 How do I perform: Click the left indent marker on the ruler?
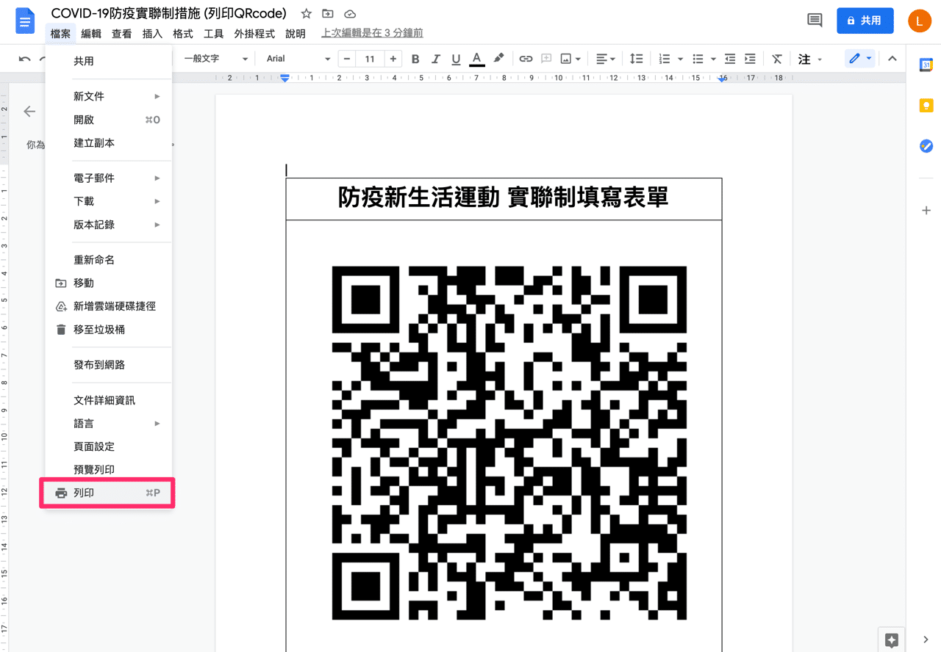pyautogui.click(x=285, y=79)
